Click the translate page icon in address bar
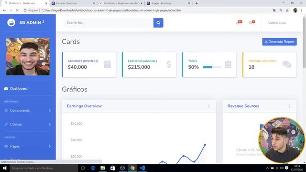The image size is (306, 172). (x=274, y=11)
